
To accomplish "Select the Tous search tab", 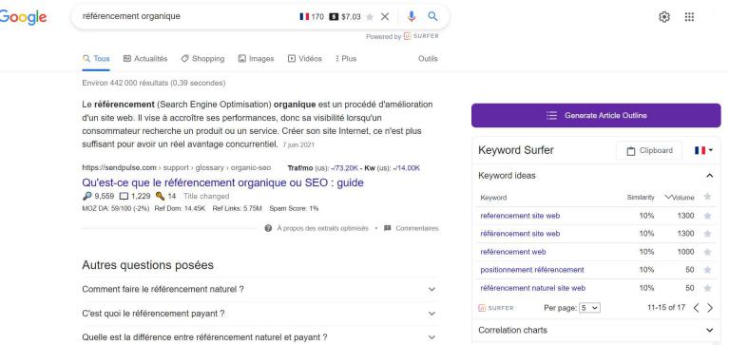I will [x=96, y=59].
